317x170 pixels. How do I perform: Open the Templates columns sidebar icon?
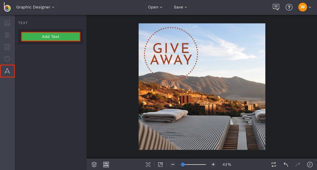click(x=7, y=47)
